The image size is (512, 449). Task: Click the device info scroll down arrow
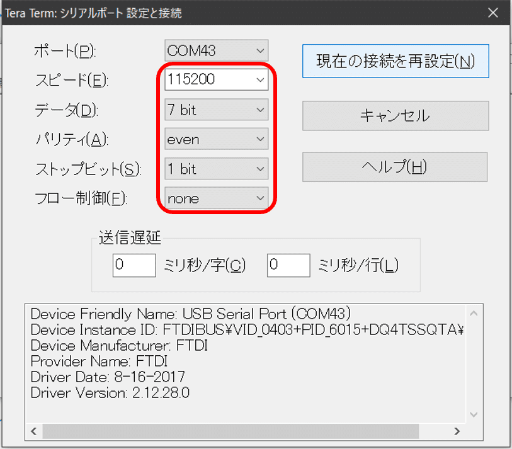(x=475, y=414)
